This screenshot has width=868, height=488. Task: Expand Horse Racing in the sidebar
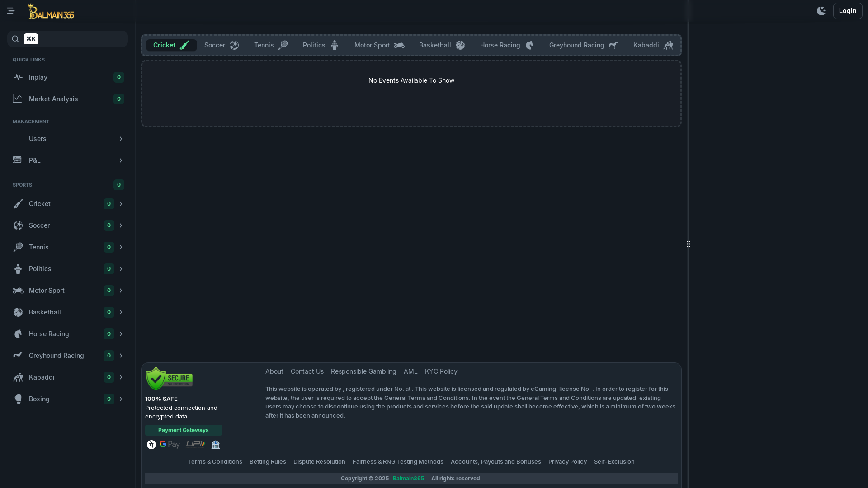[x=121, y=334]
